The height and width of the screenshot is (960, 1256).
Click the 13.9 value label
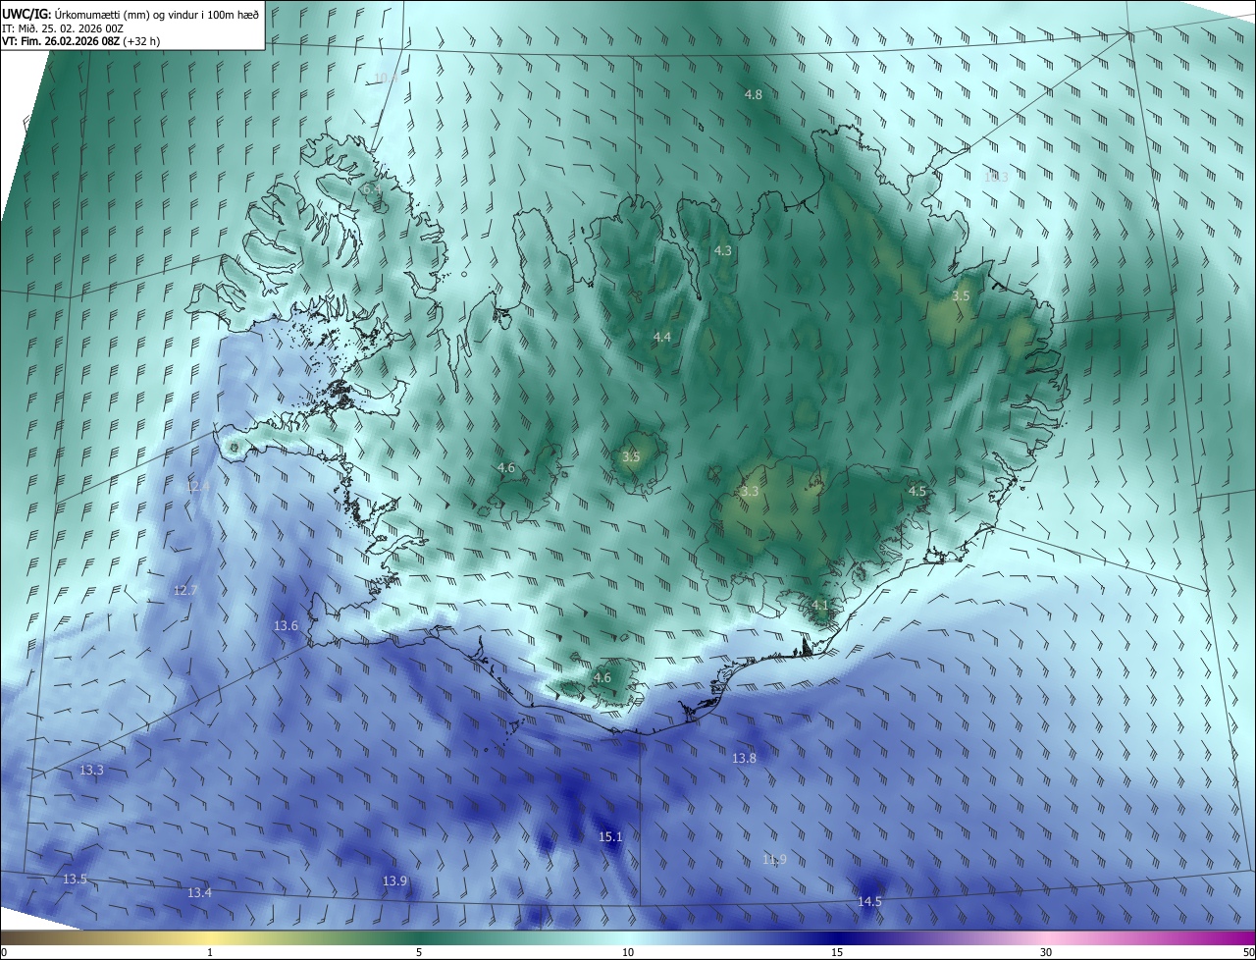click(x=394, y=880)
